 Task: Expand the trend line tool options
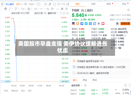point(13,9)
